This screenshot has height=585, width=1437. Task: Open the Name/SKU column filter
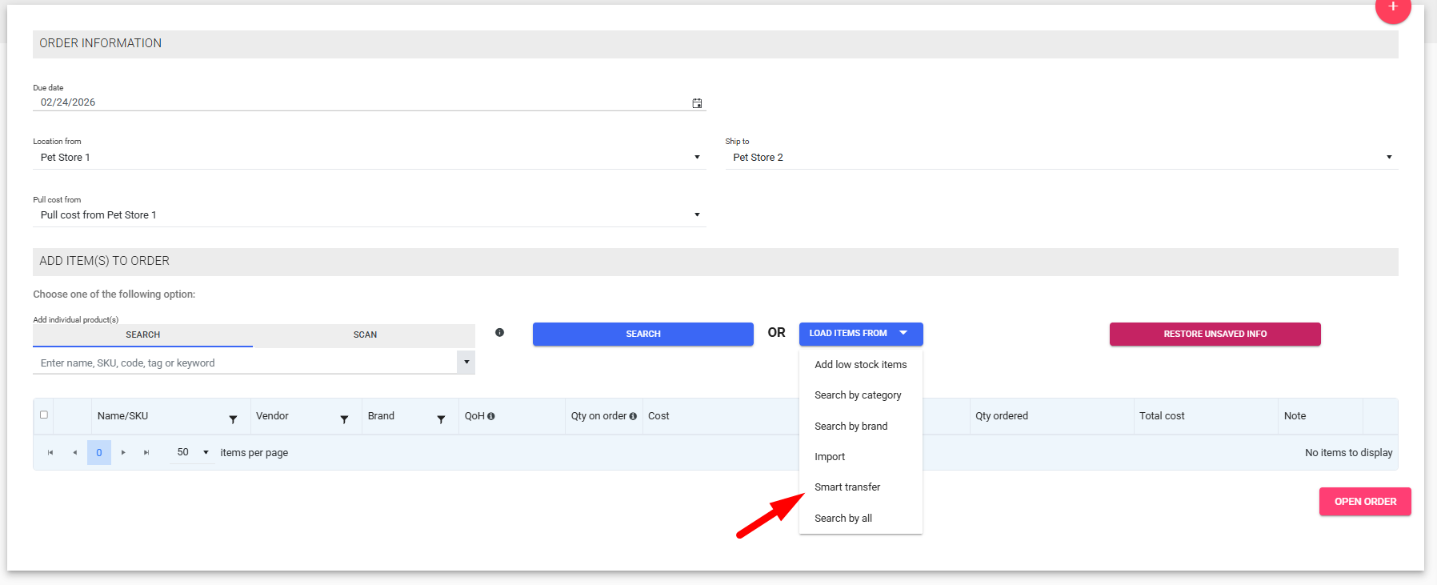click(233, 419)
